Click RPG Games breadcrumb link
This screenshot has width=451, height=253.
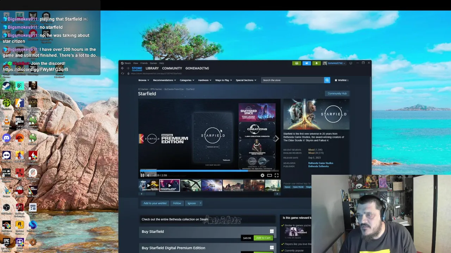coord(156,89)
